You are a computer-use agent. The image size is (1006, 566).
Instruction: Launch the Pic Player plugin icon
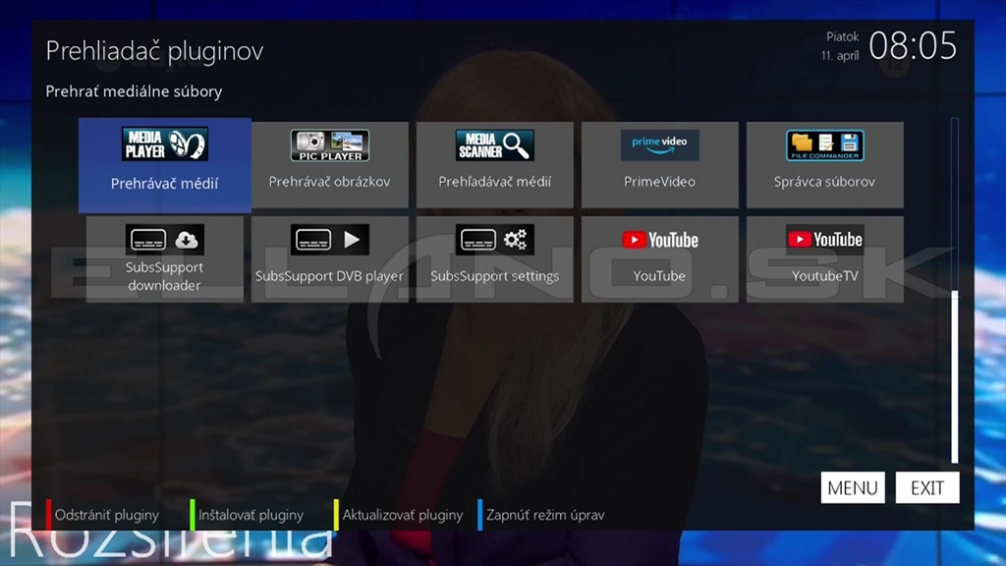click(x=329, y=145)
